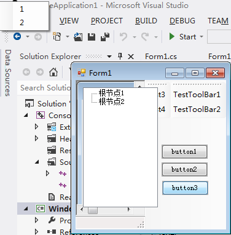Click horizontal scrollbar left arrow in Form1
The image size is (231, 235).
pyautogui.click(x=82, y=210)
